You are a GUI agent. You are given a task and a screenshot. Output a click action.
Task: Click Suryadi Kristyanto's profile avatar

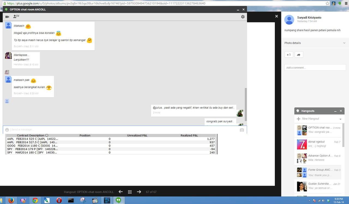[x=289, y=20]
